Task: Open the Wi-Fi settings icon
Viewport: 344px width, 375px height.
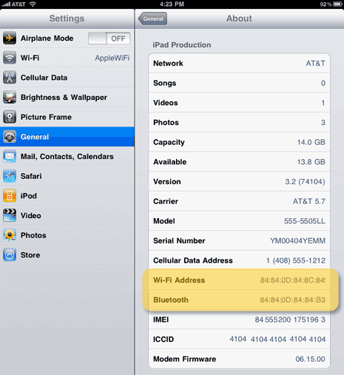Action: pyautogui.click(x=10, y=58)
